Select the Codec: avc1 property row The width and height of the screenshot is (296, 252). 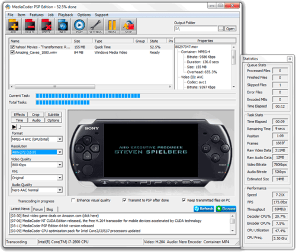coord(197,82)
